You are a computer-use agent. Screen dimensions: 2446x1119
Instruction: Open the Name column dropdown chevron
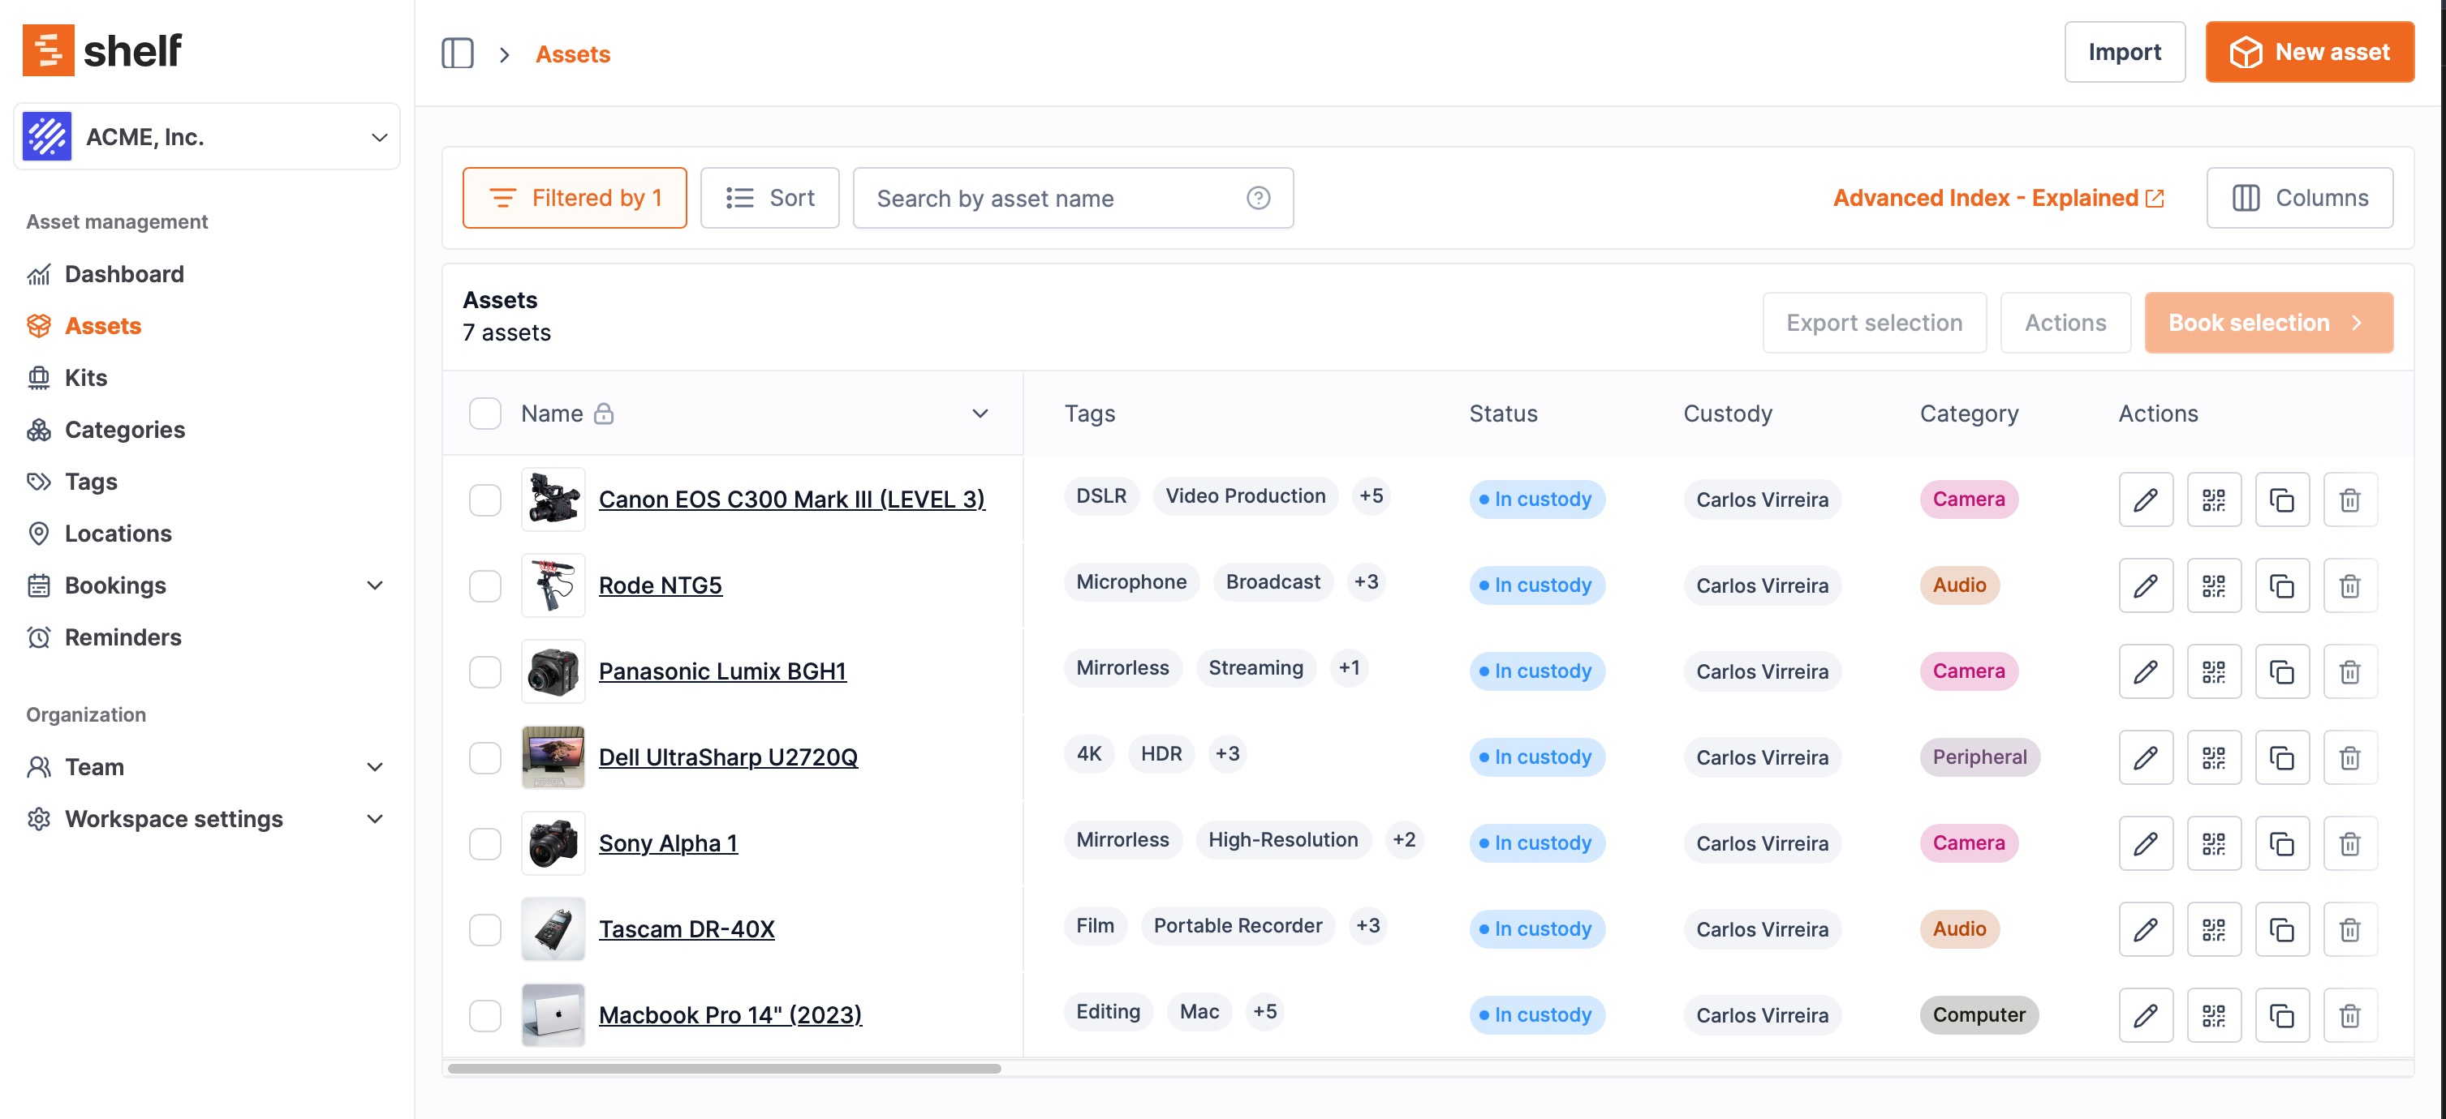pyautogui.click(x=980, y=414)
